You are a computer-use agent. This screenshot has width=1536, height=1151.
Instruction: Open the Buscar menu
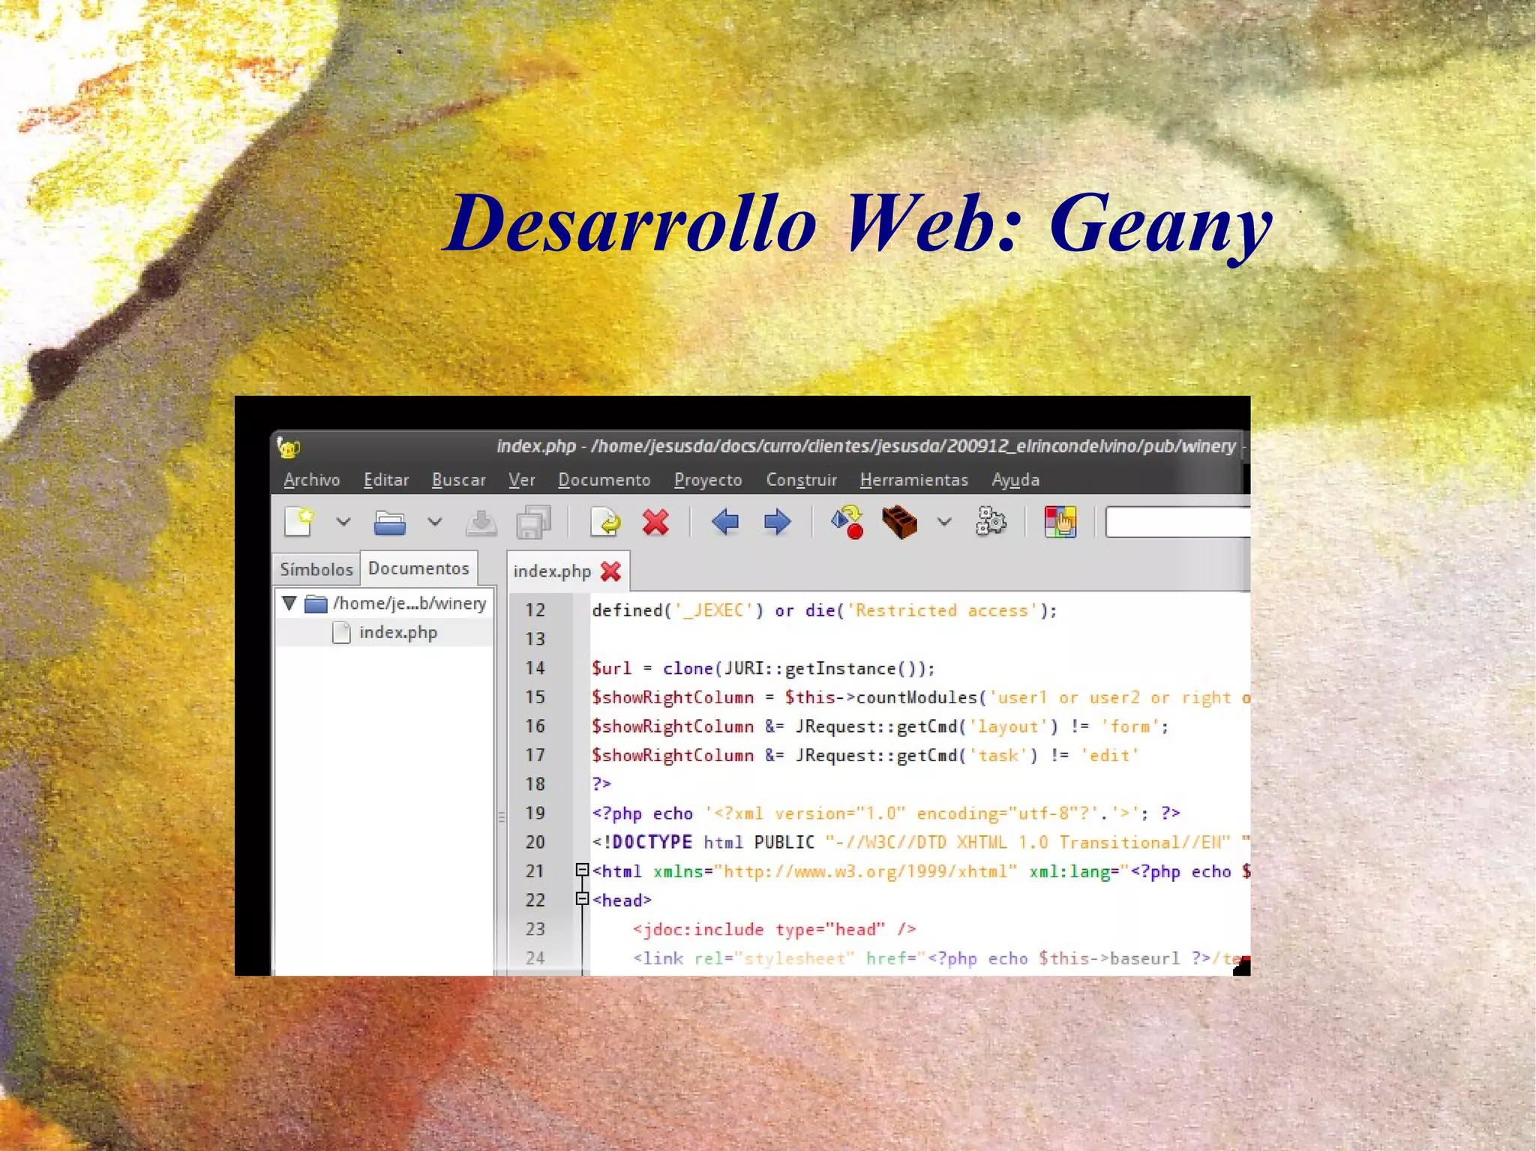point(459,480)
